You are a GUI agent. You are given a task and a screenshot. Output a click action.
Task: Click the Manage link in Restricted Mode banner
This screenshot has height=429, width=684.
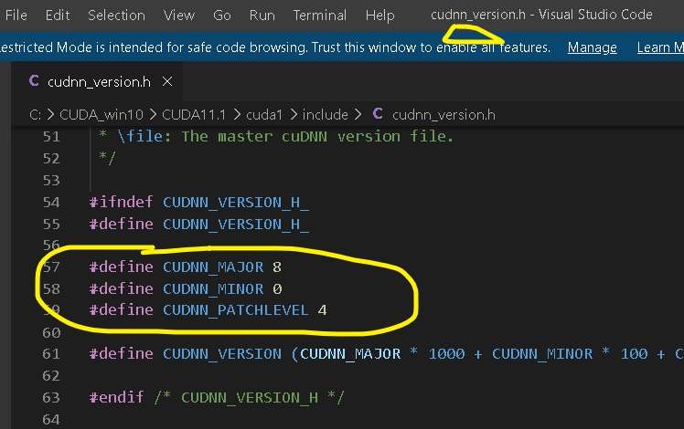592,47
